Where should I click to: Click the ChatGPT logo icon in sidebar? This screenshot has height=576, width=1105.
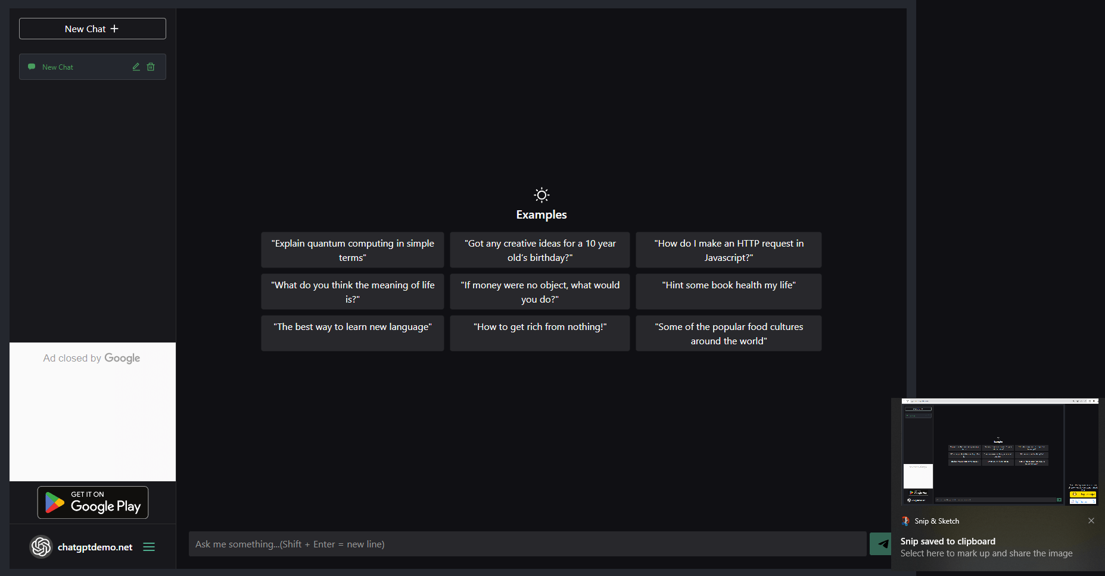click(x=41, y=546)
